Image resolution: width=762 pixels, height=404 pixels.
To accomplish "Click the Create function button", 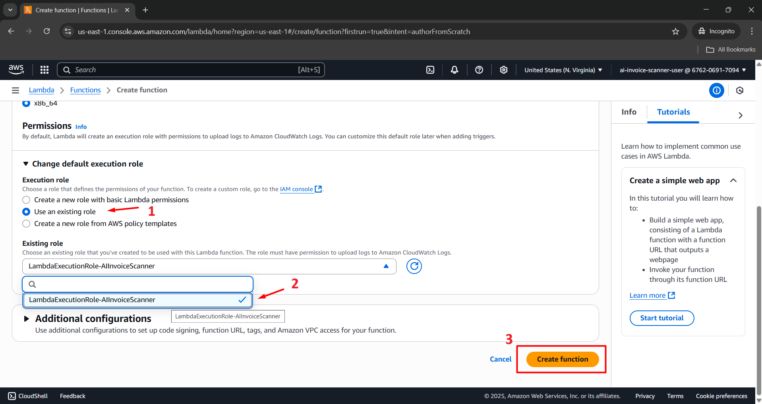I will pyautogui.click(x=562, y=359).
